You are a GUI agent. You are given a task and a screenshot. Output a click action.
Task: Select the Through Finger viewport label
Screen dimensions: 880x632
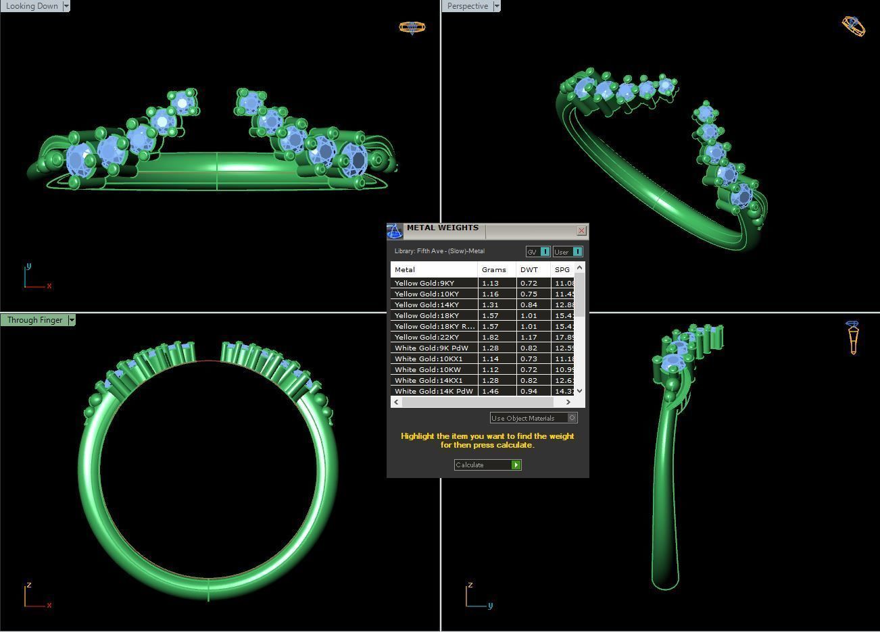(34, 320)
